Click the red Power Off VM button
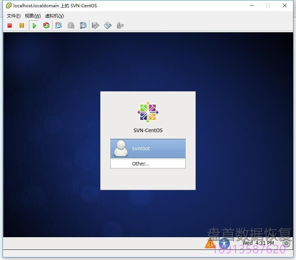 pyautogui.click(x=10, y=25)
